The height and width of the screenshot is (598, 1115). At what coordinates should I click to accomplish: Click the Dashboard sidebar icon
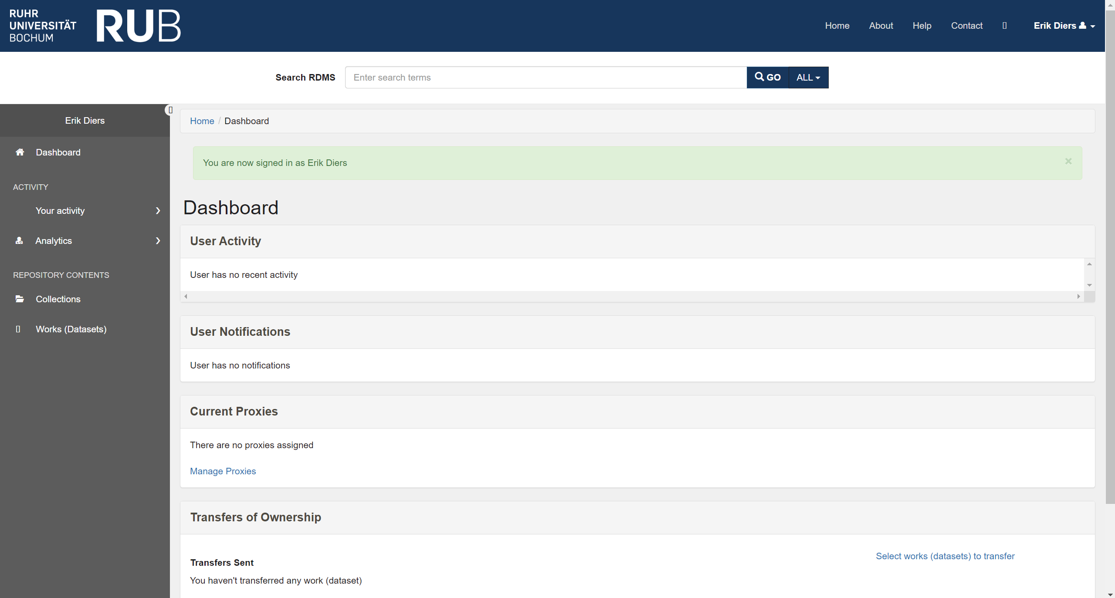(19, 152)
